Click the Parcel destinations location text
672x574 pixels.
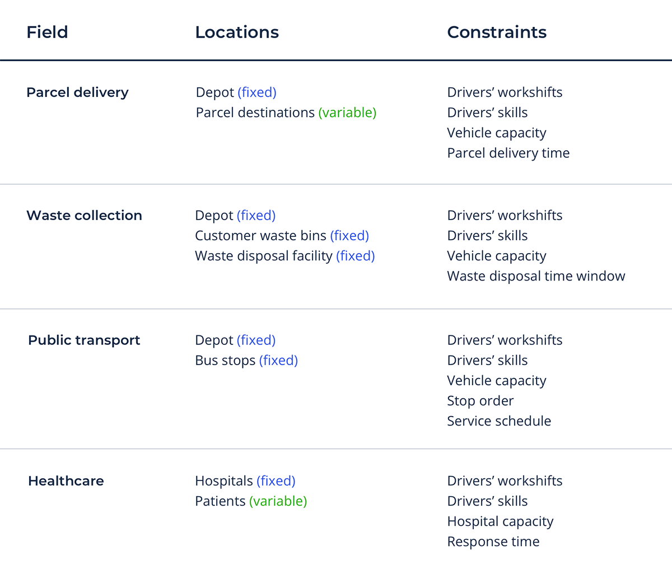pos(255,113)
